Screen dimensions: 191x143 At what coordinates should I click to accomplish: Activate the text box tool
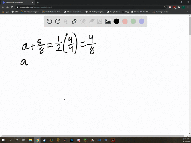click(99, 21)
